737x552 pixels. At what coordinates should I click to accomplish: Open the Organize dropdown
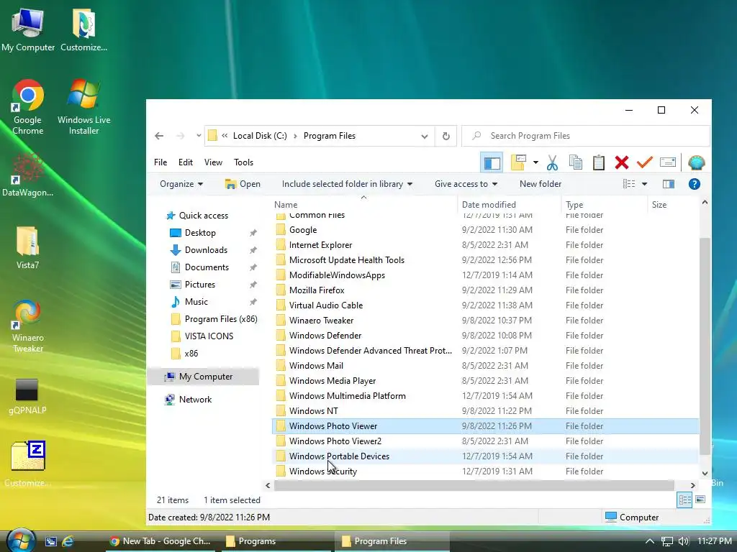(x=181, y=184)
